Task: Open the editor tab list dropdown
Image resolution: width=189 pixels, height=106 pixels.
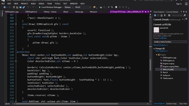Action: pyautogui.click(x=151, y=12)
